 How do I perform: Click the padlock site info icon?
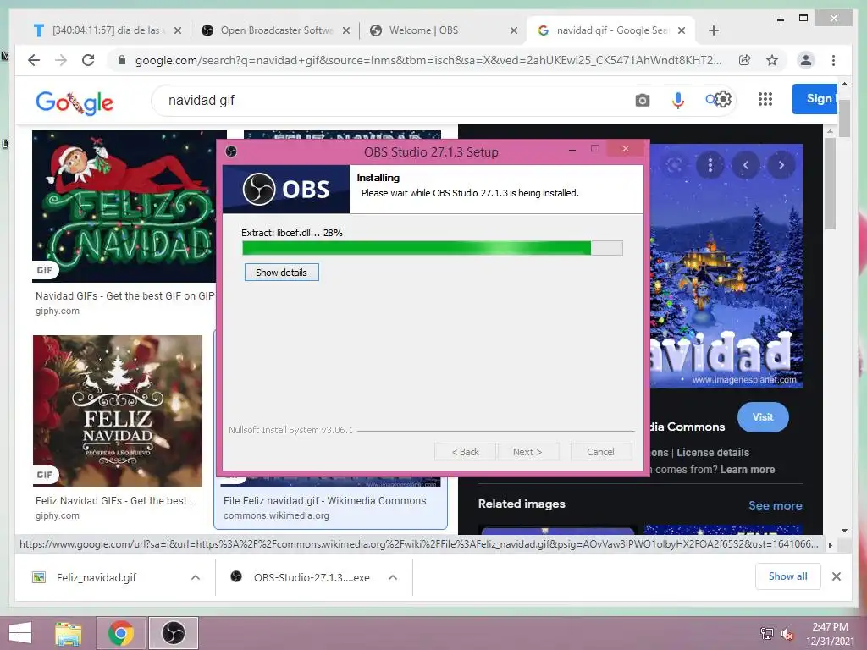pos(122,60)
